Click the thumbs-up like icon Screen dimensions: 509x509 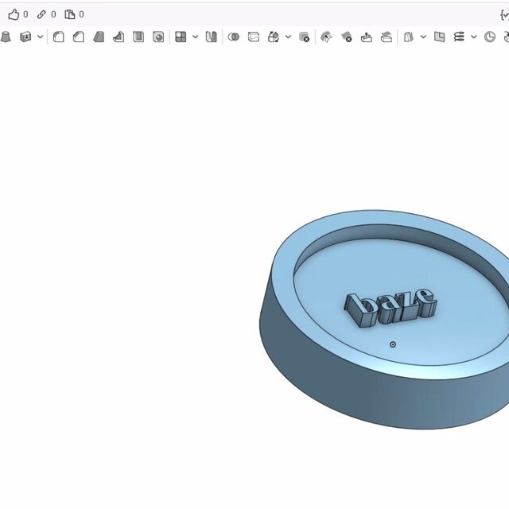coord(14,14)
